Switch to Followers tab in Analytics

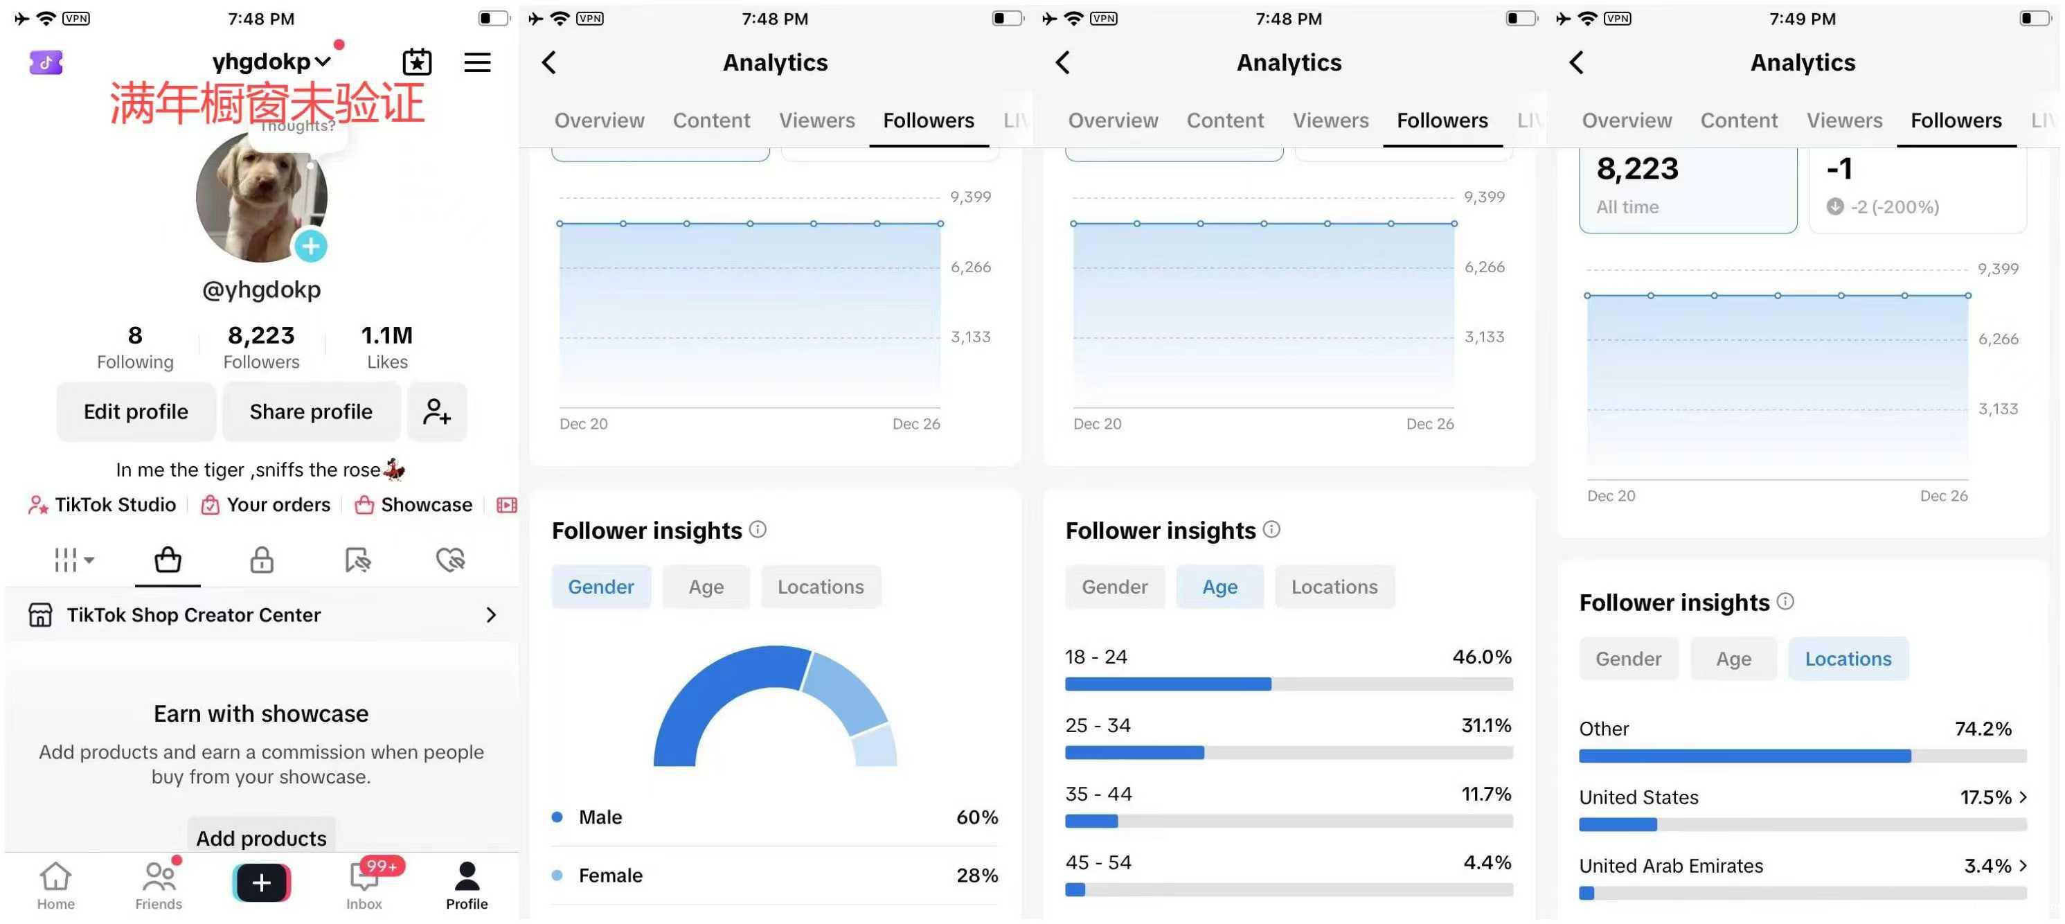[x=929, y=120]
